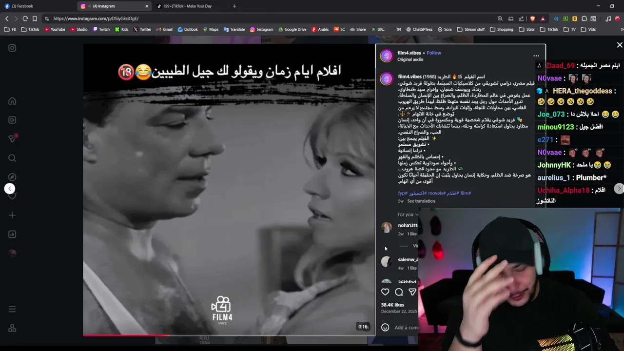Open the browser extensions puzzle icon

(584, 19)
